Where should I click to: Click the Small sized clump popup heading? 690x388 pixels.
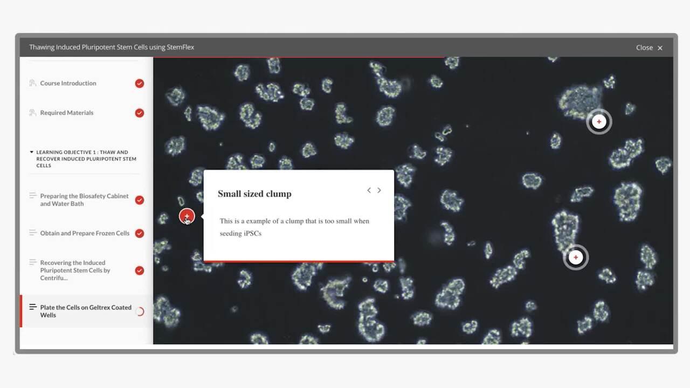pos(254,194)
